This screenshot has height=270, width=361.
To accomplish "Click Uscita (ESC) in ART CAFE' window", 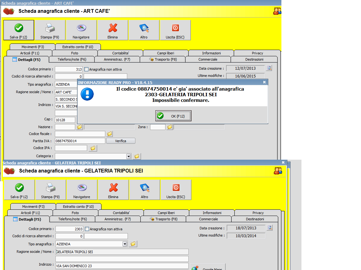I will [175, 30].
